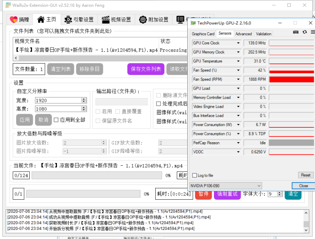Close the GPU-Z window with X
This screenshot has width=315, height=239.
pyautogui.click(x=310, y=23)
